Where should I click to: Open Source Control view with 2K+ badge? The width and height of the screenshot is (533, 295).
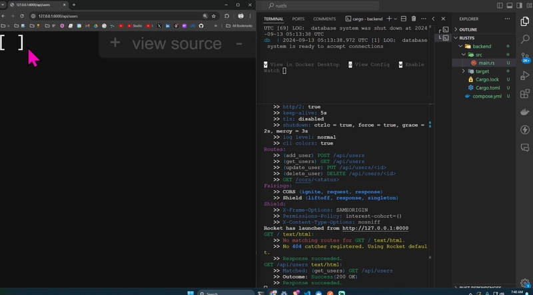point(526,57)
